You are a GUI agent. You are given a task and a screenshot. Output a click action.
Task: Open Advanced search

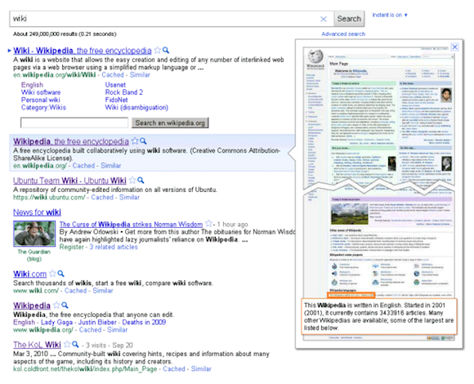(343, 34)
